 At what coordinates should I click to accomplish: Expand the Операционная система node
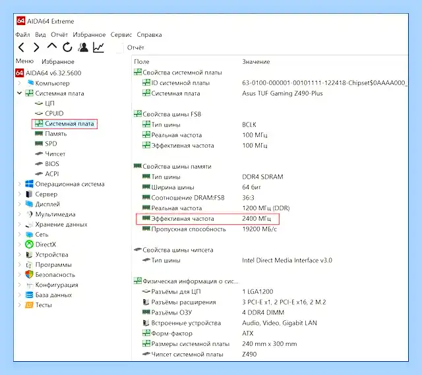[x=19, y=184]
